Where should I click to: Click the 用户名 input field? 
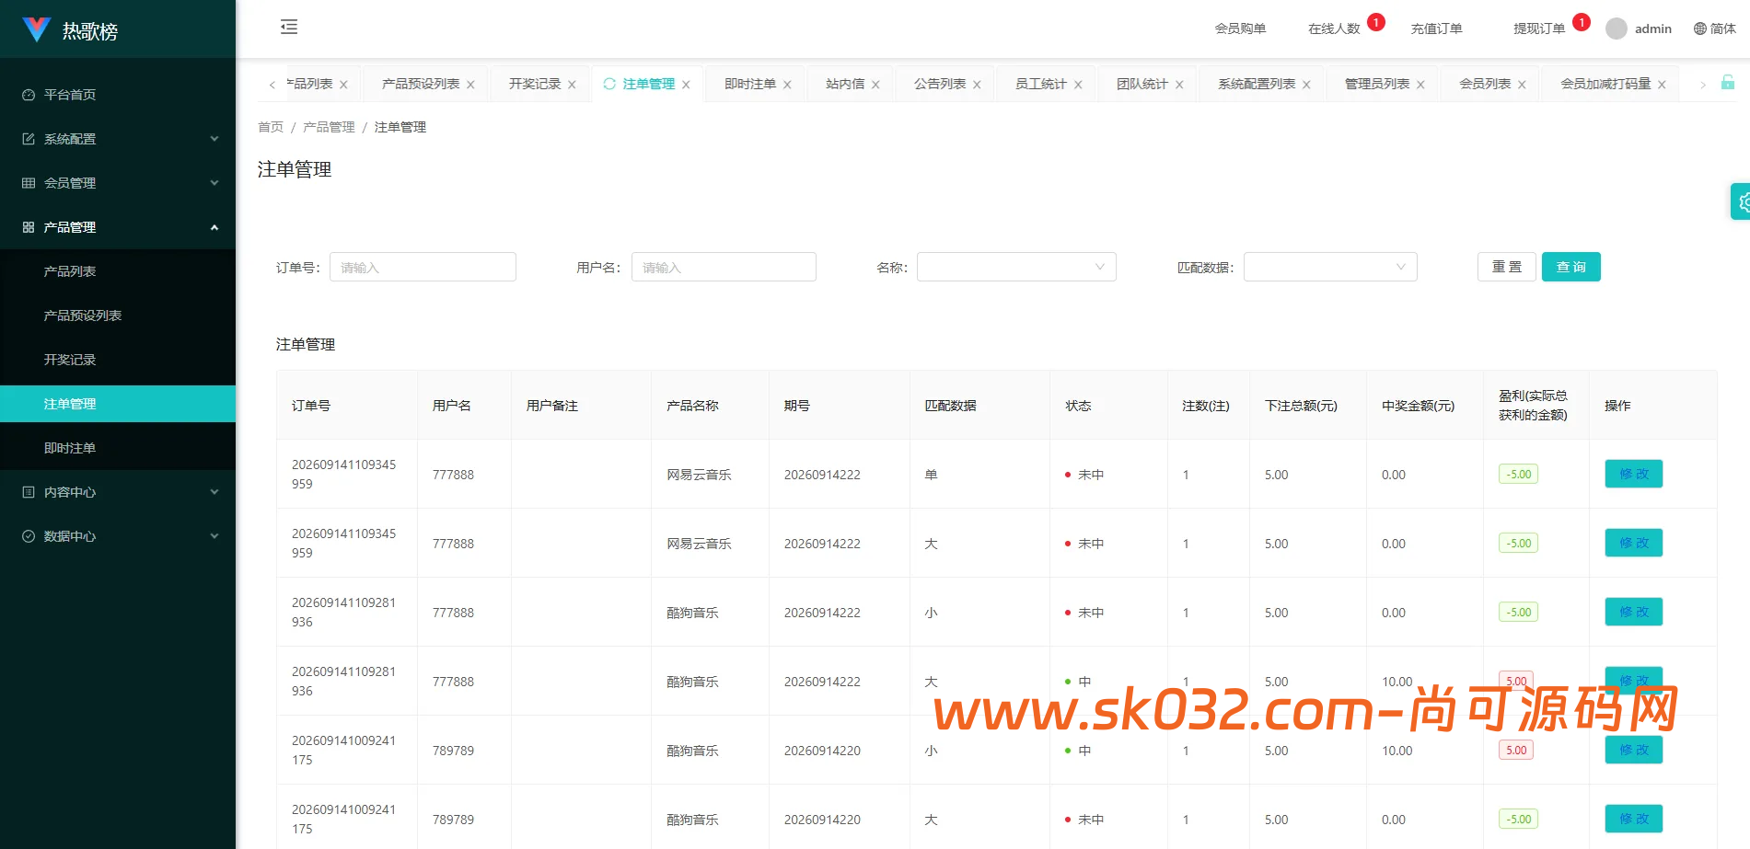(x=724, y=267)
